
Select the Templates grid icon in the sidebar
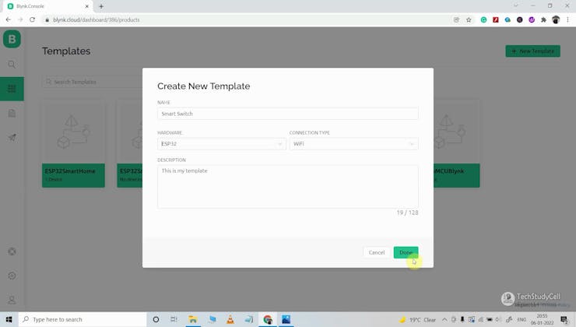tap(12, 89)
